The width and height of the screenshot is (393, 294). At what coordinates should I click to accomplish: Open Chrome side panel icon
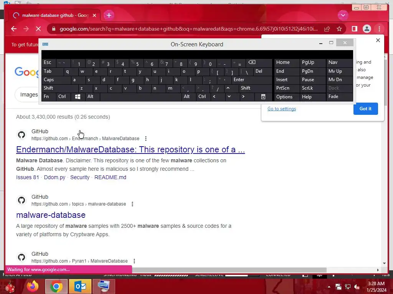click(354, 29)
